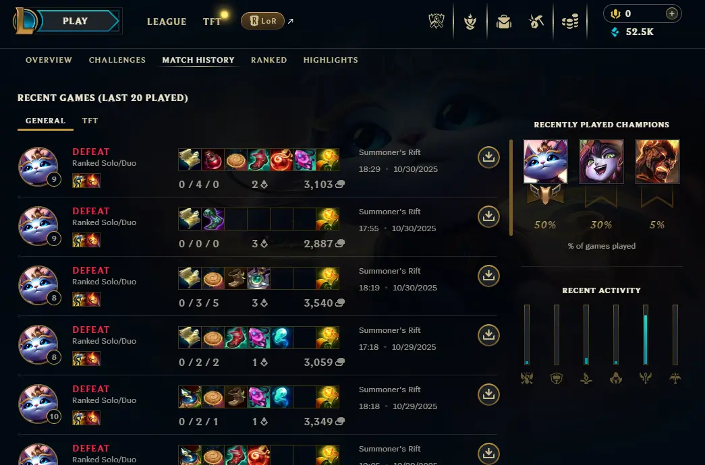Switch to the TFT match history tab
The width and height of the screenshot is (705, 465).
click(x=90, y=121)
